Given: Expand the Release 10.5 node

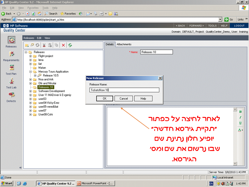Looking at the screenshot, I should [35, 76].
